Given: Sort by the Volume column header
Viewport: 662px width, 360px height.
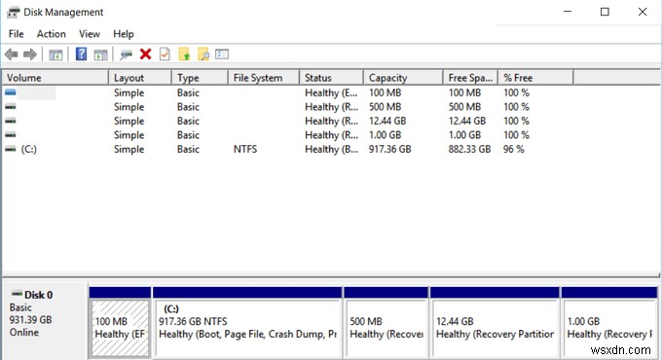Looking at the screenshot, I should pyautogui.click(x=55, y=78).
